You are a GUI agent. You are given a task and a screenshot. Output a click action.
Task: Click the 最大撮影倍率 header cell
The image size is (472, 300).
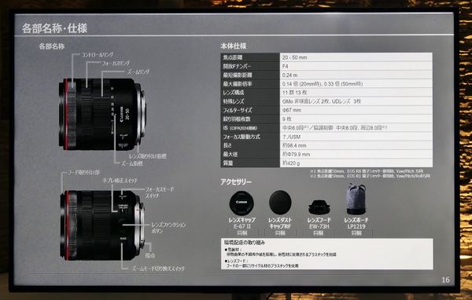tap(250, 83)
